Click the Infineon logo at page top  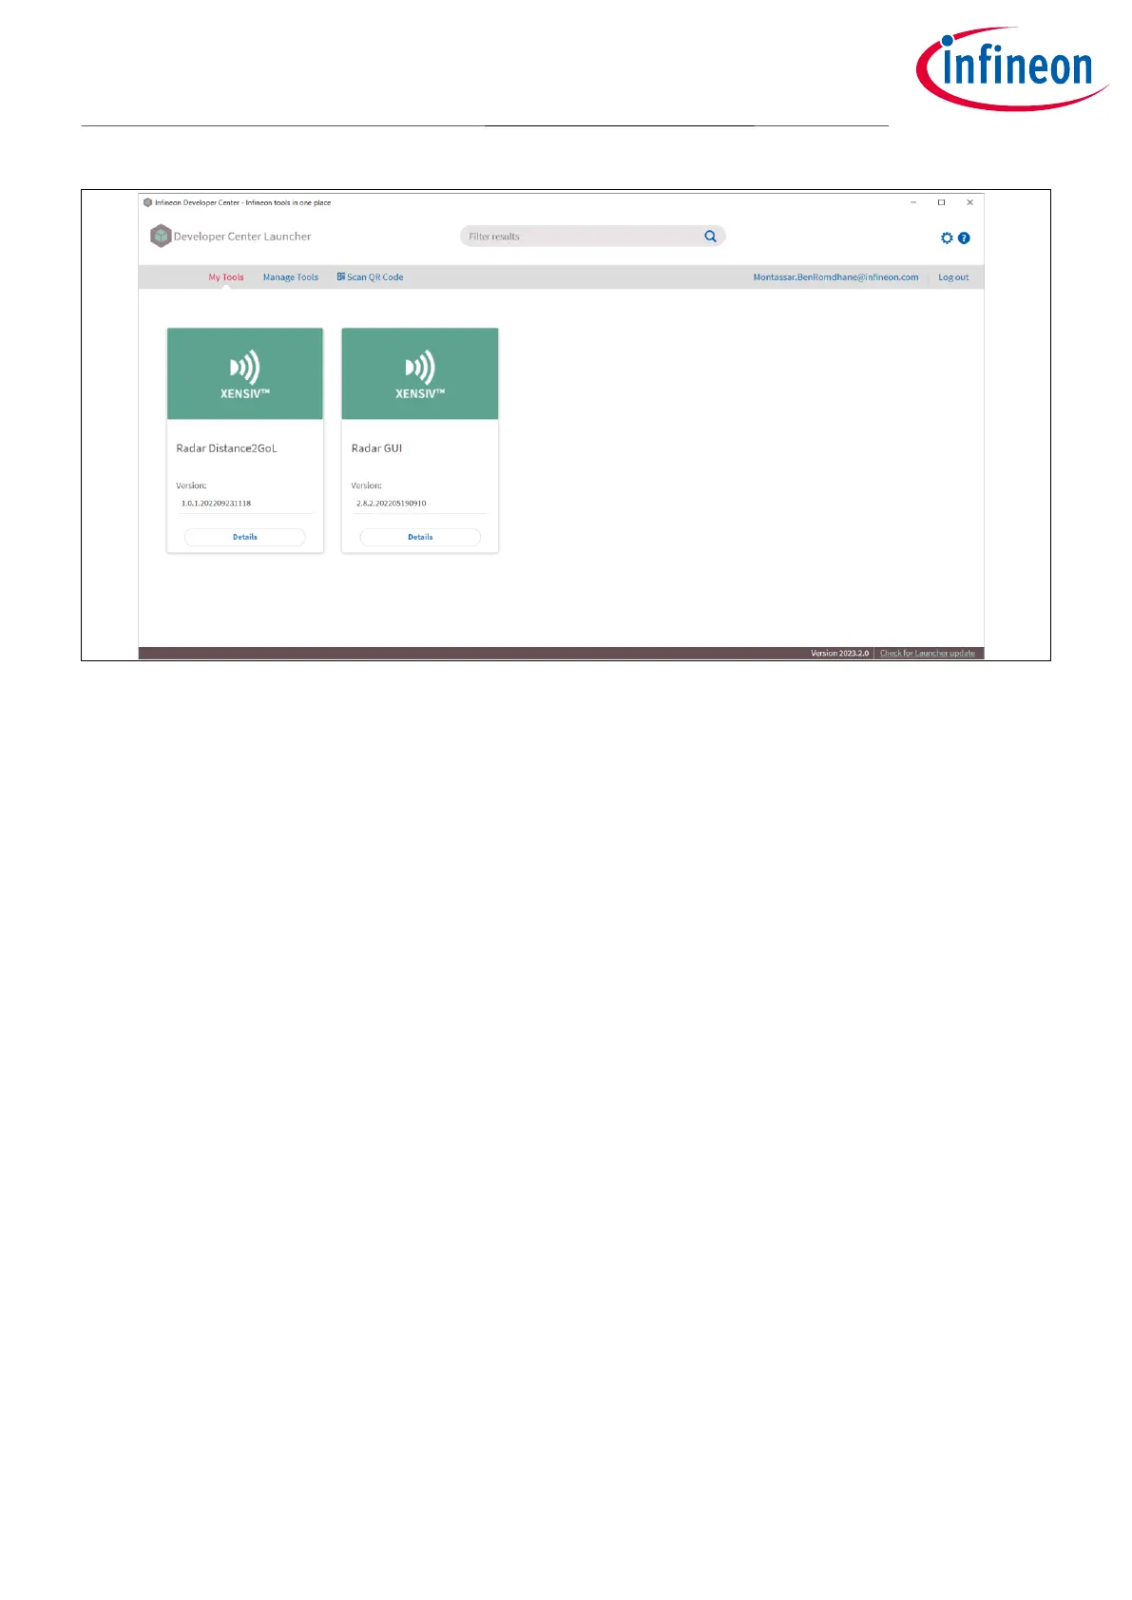click(x=1011, y=68)
